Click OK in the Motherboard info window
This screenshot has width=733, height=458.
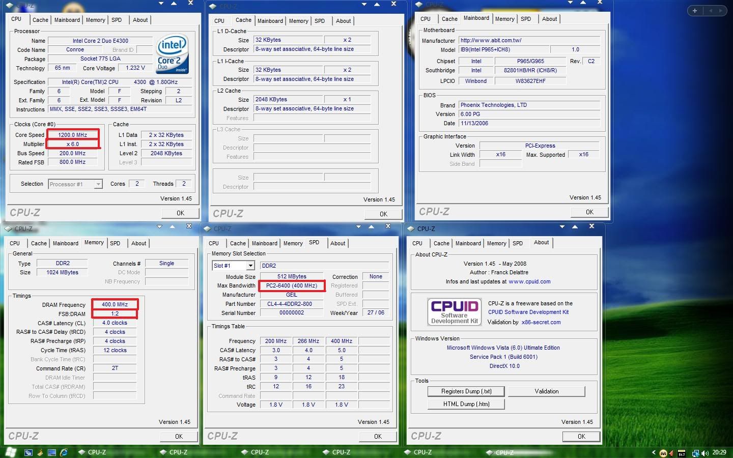pyautogui.click(x=589, y=212)
